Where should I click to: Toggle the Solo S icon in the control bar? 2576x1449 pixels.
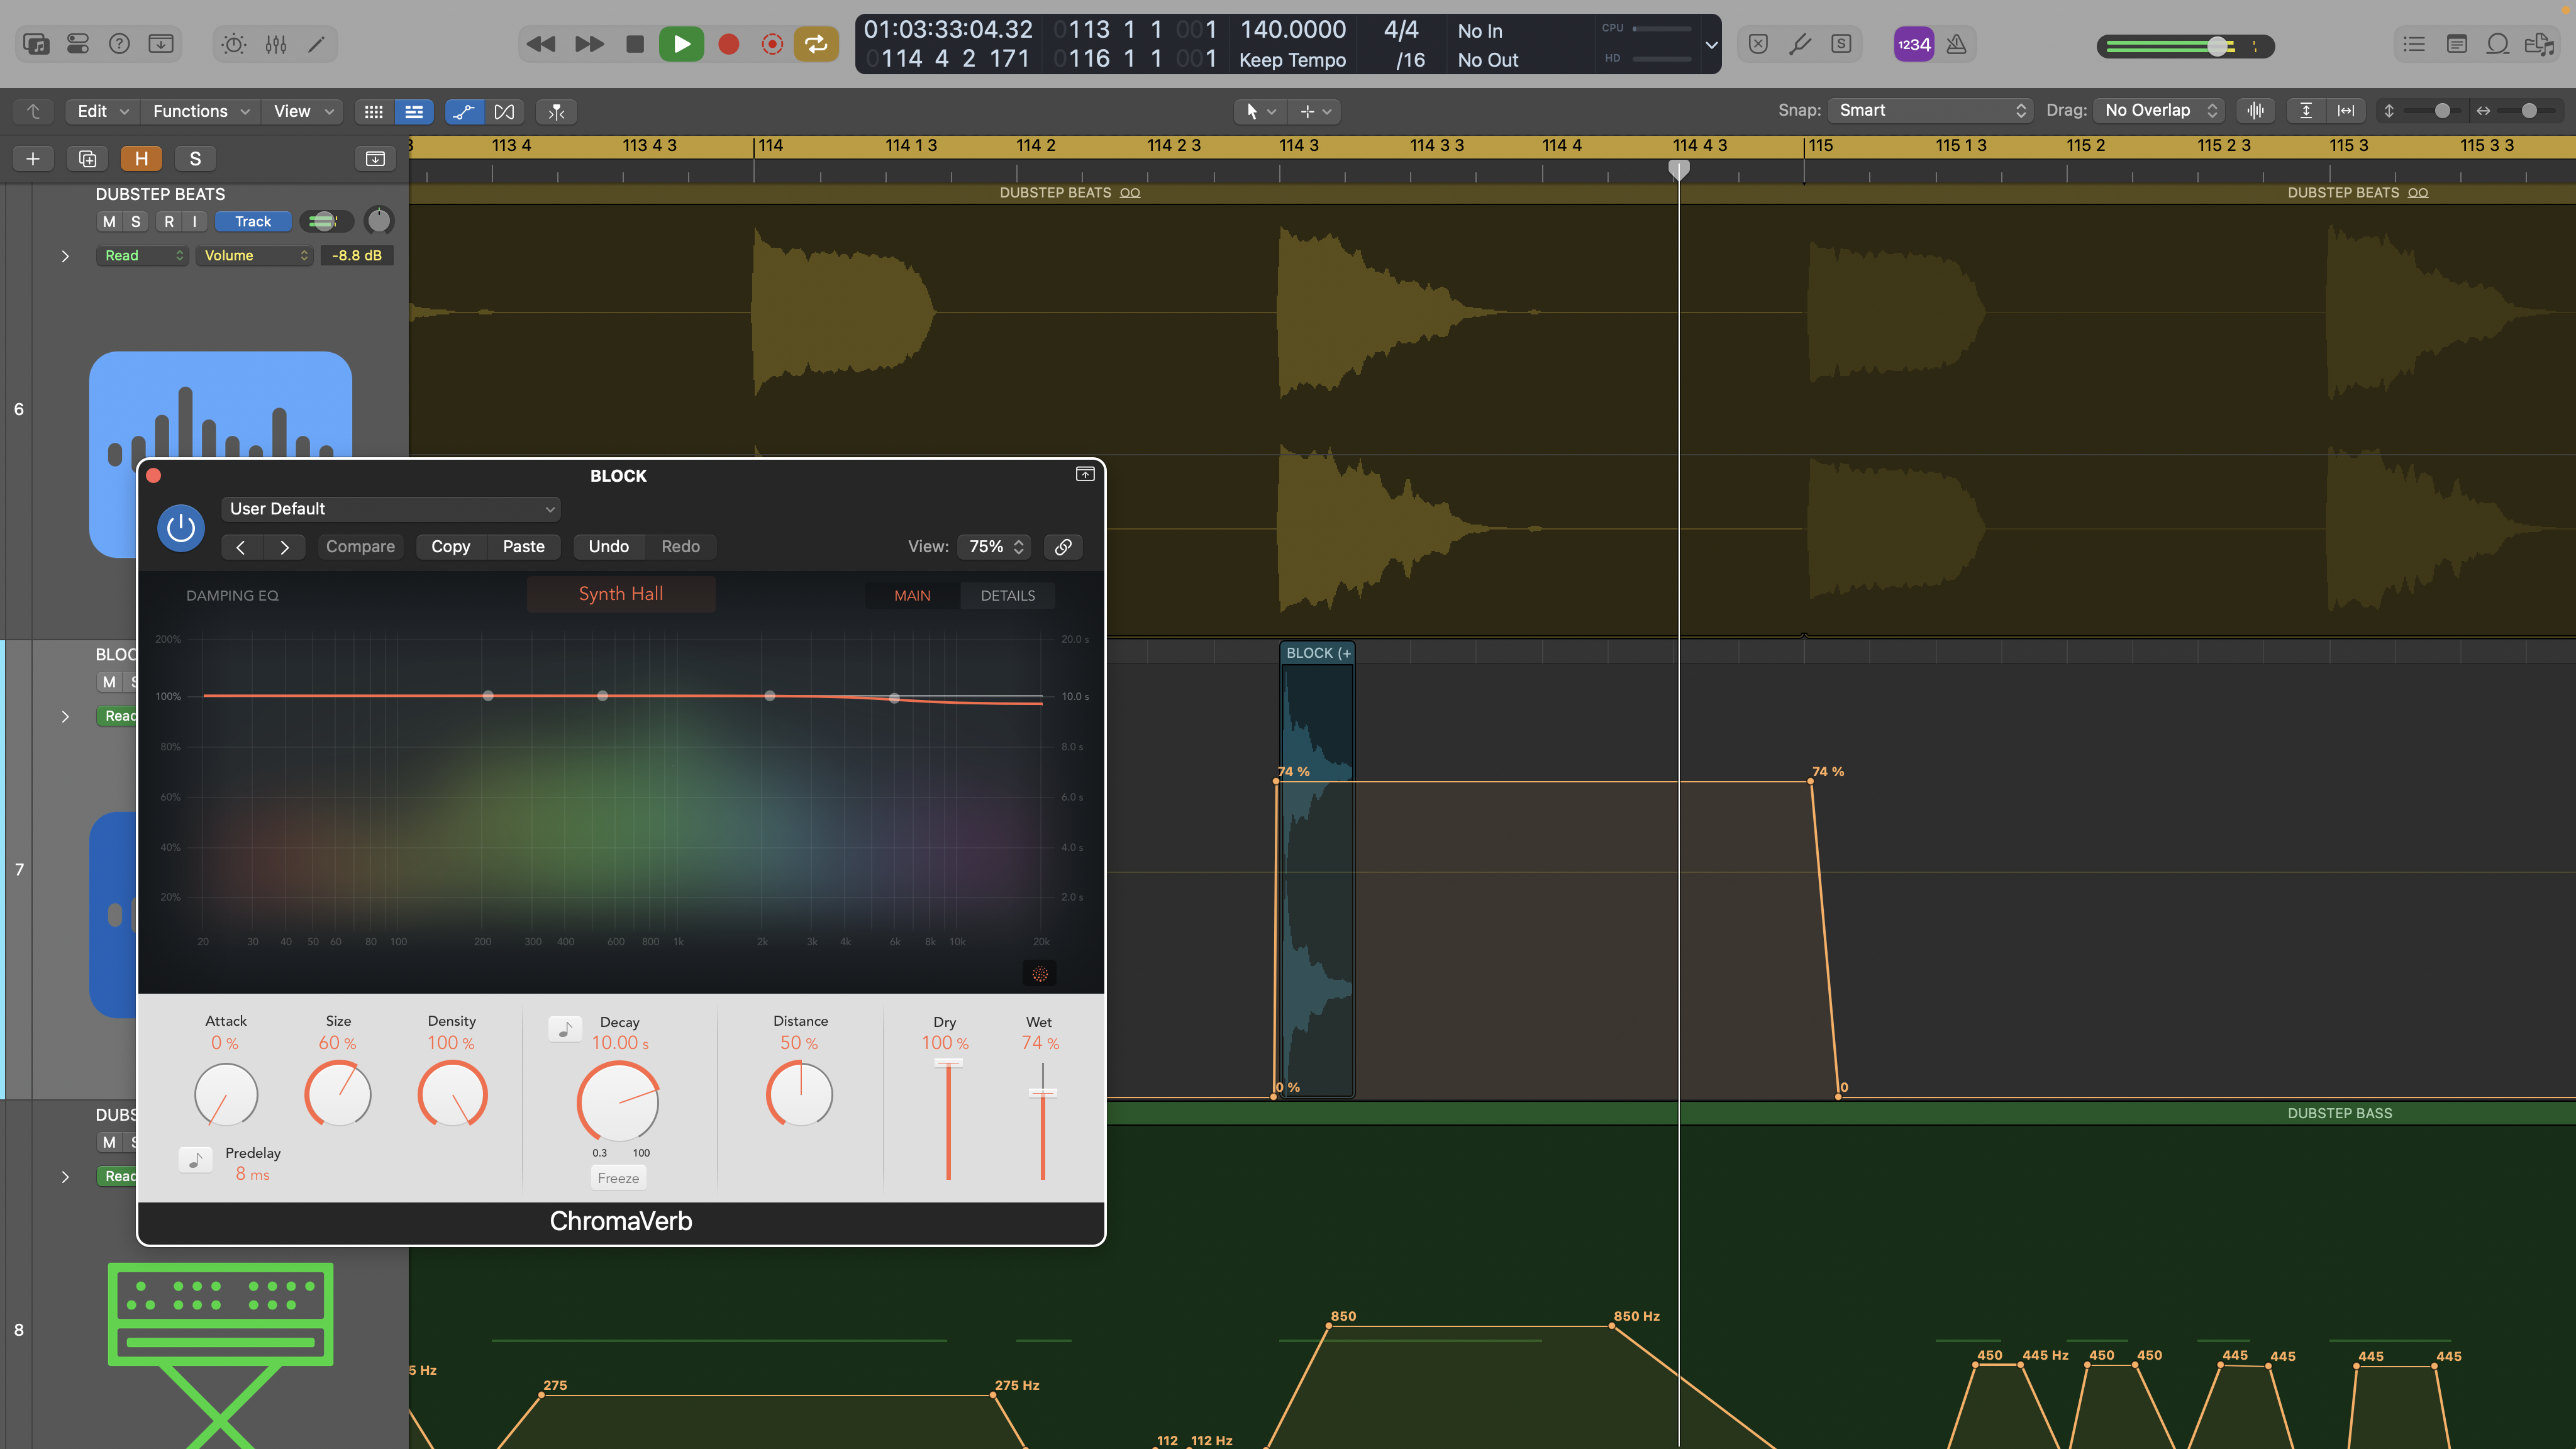(1841, 44)
